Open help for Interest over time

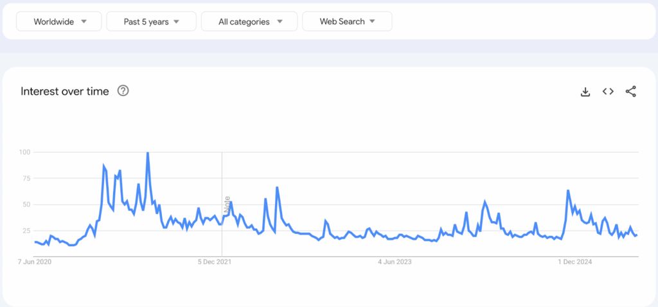(x=123, y=91)
